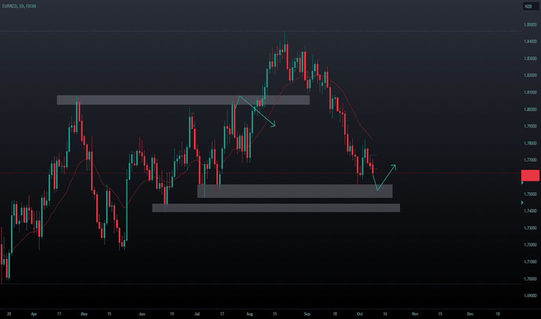The width and height of the screenshot is (541, 319).
Task: Click the Dec label on the time axis
Action: [470, 314]
